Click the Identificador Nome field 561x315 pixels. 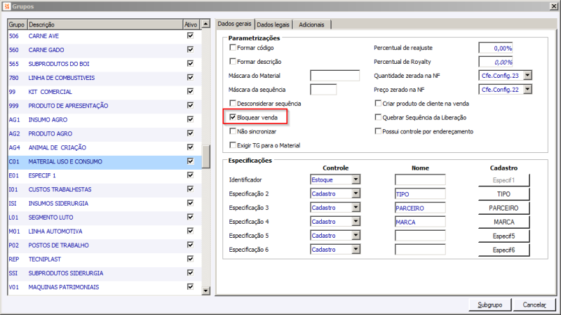pos(420,180)
